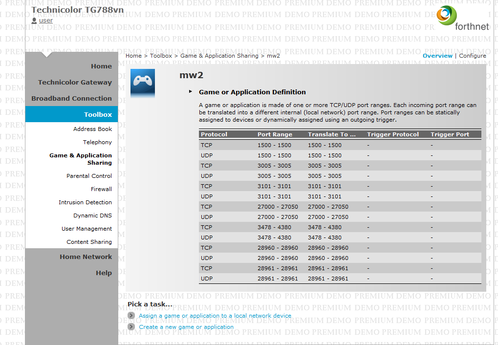Click arrow icon beside Assign a game task
The image size is (498, 345).
tap(131, 316)
